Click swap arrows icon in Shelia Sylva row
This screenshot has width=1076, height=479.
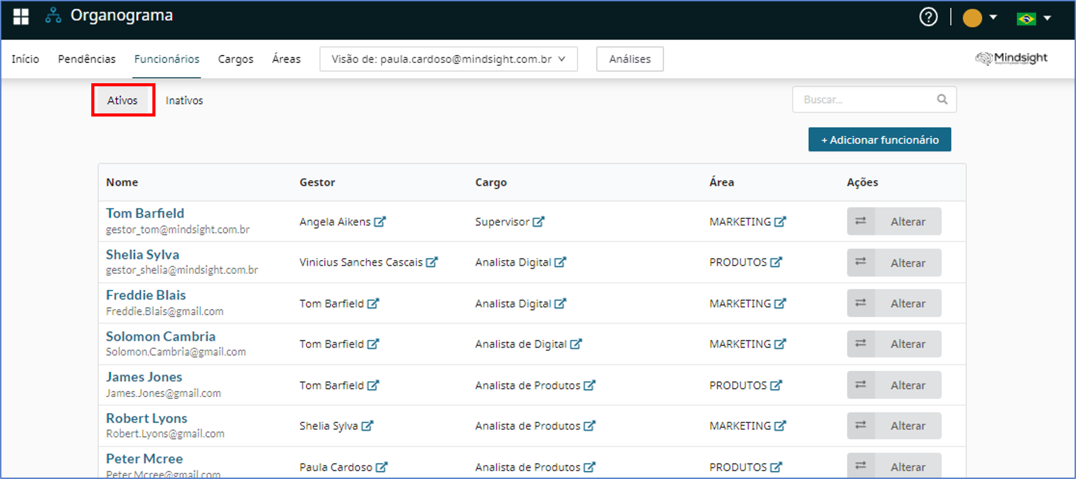pyautogui.click(x=861, y=262)
